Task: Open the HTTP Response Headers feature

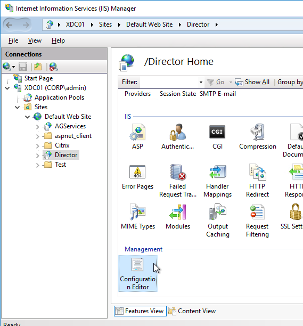Action: 294,181
